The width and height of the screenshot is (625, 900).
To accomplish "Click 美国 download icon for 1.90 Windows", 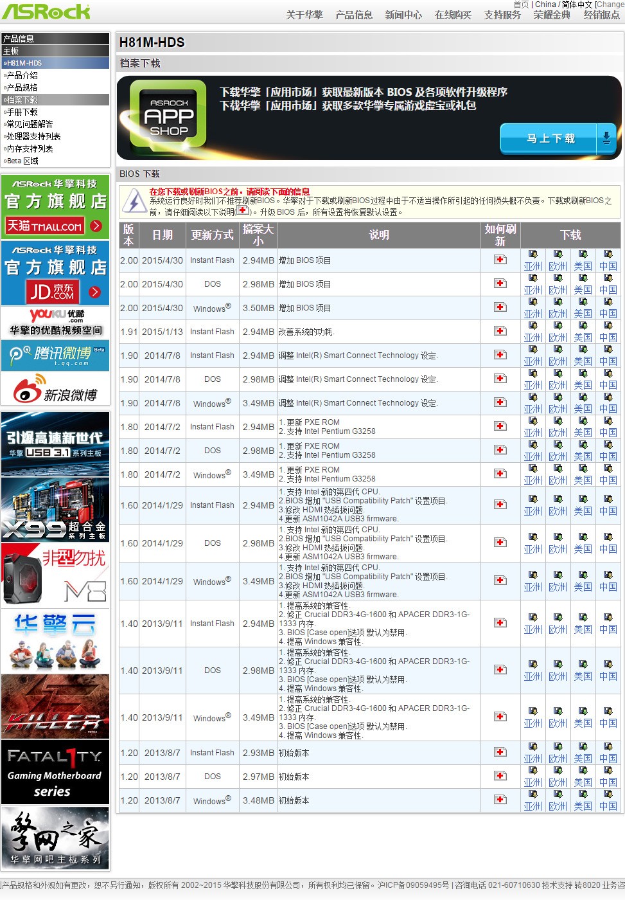I will point(583,397).
